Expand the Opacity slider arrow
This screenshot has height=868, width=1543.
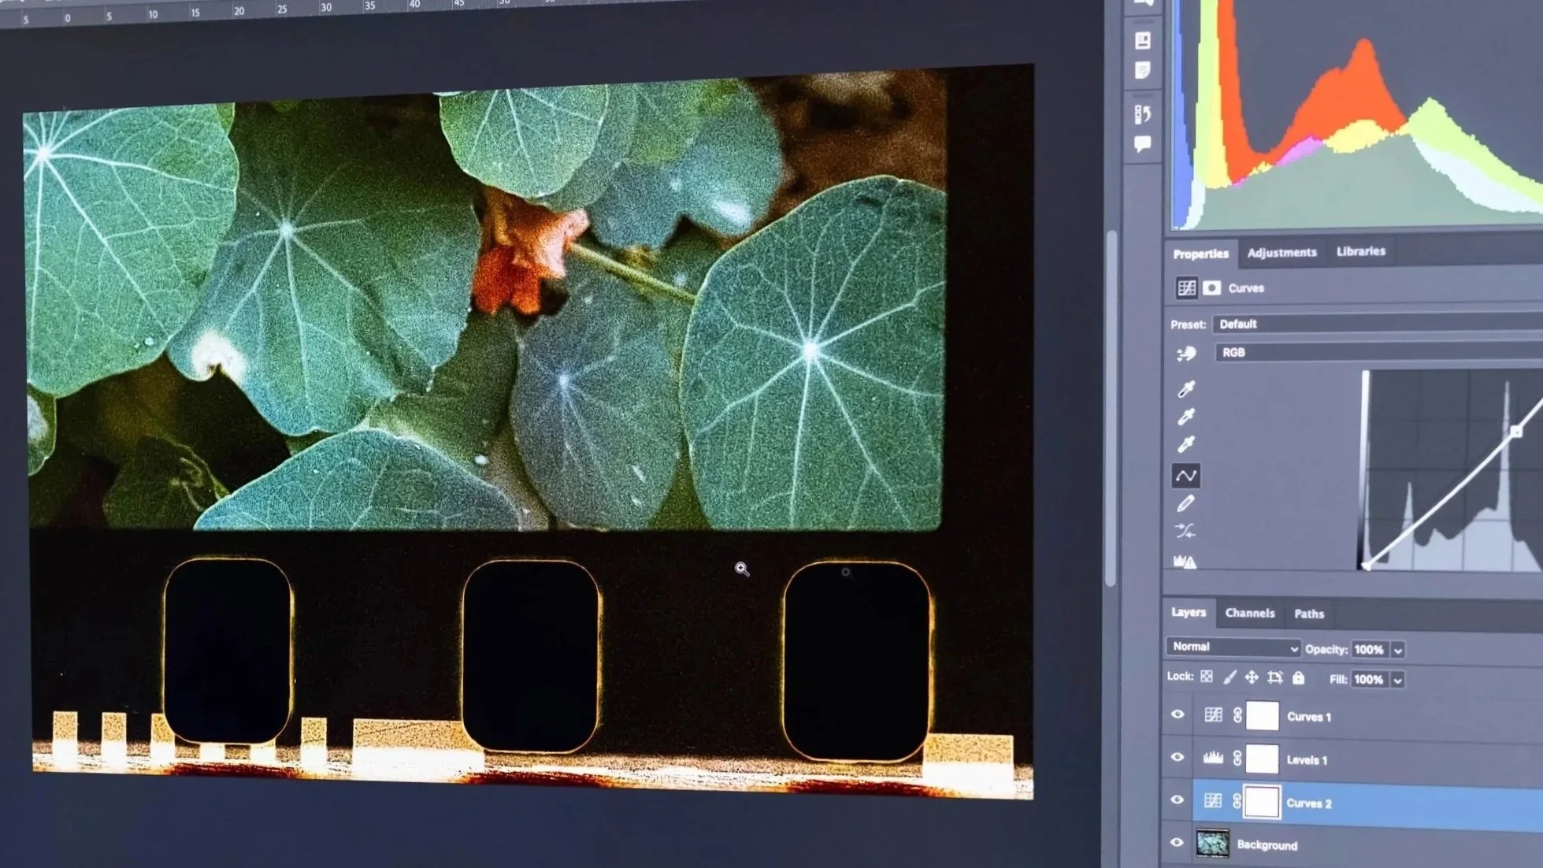pos(1398,650)
